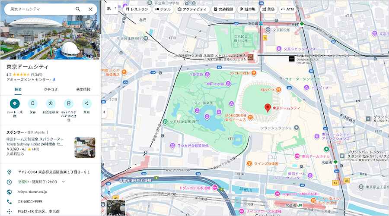389x216 pixels.
Task: Switch to the クチコミ tab
Action: click(x=51, y=89)
